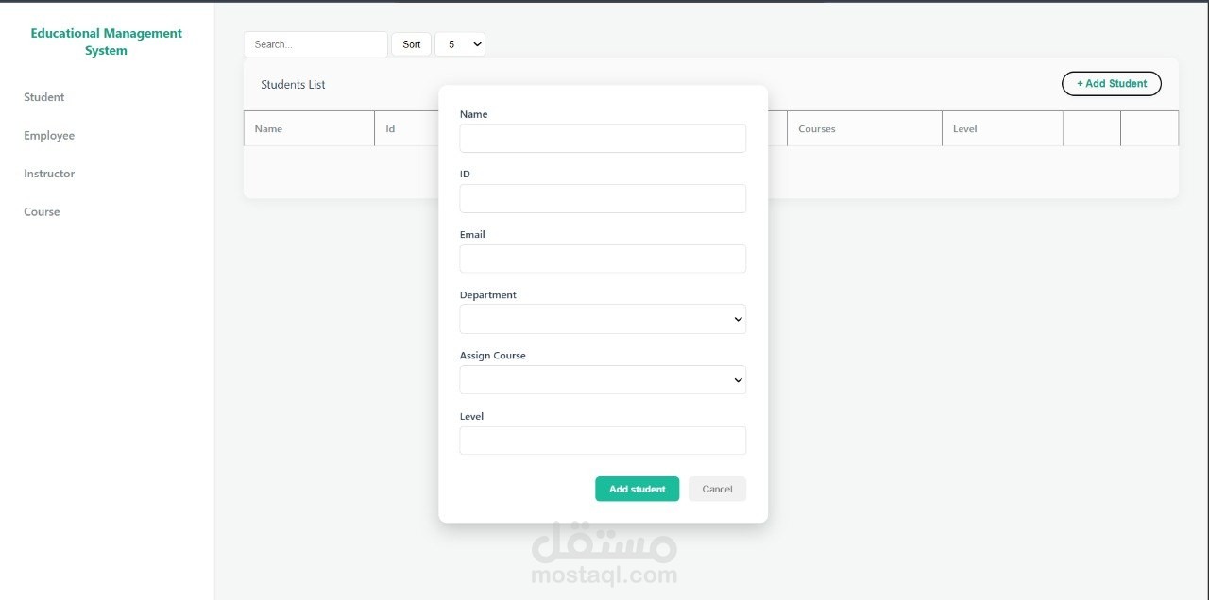
Task: Click the Educational Management System title
Action: 107,42
